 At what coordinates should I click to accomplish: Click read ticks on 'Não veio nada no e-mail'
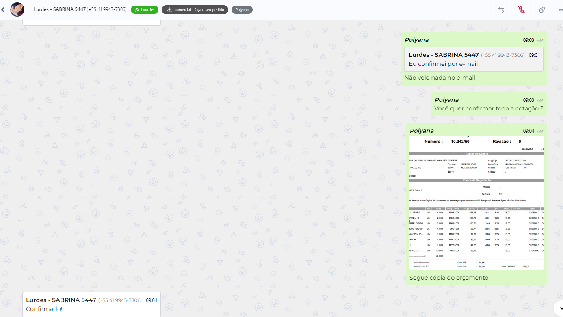click(540, 40)
